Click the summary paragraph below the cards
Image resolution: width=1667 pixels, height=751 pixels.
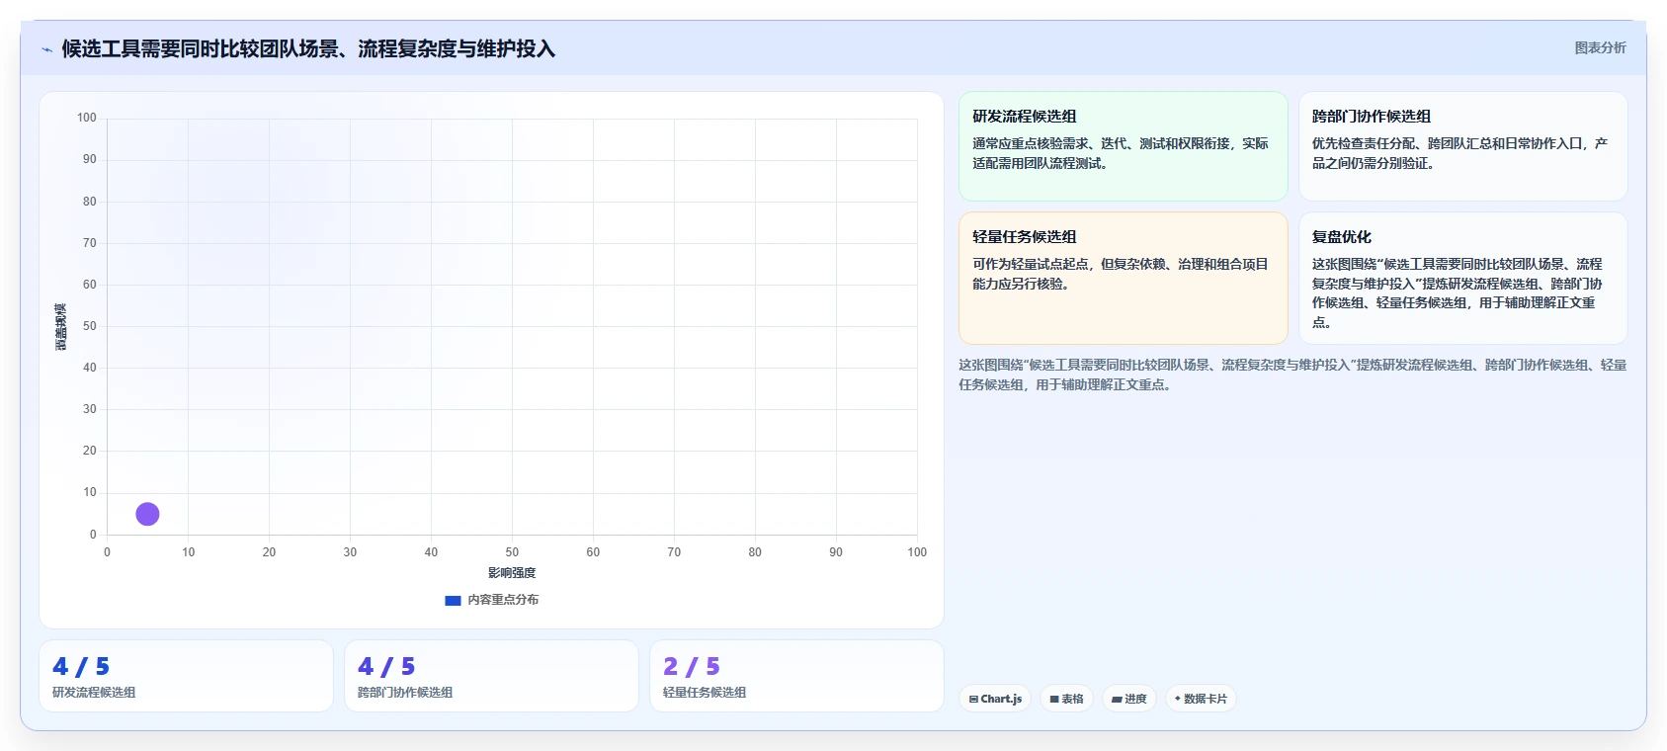pos(1292,375)
